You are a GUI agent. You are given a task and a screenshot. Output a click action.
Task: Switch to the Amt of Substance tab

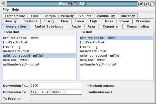pyautogui.click(x=49, y=27)
